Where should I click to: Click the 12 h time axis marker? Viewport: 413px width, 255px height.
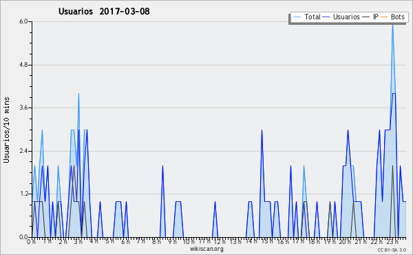tap(220, 242)
